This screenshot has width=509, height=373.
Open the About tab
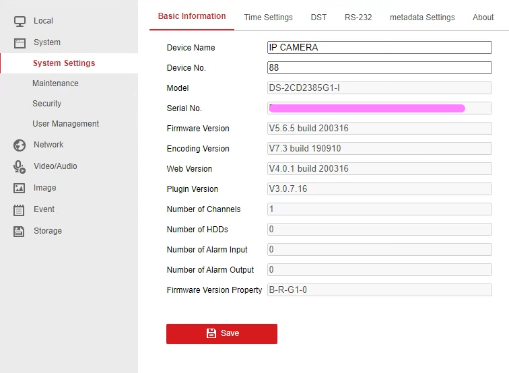point(483,18)
